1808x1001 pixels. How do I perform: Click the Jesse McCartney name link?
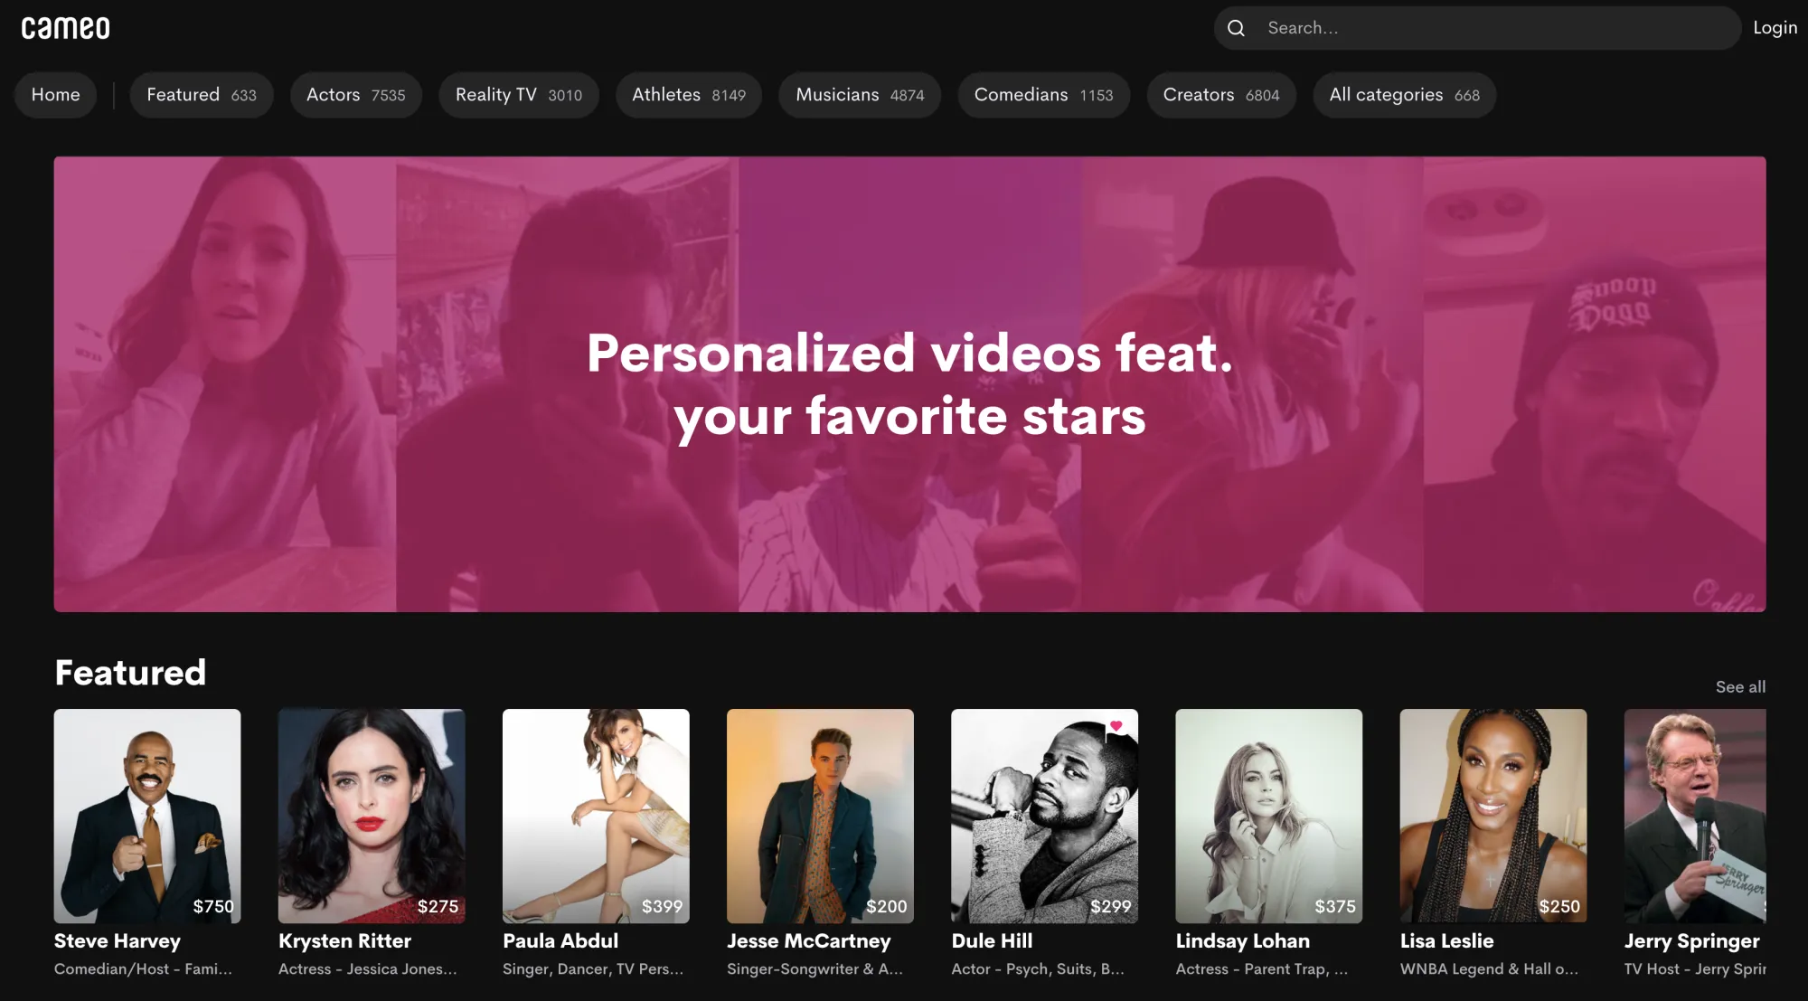pyautogui.click(x=809, y=941)
